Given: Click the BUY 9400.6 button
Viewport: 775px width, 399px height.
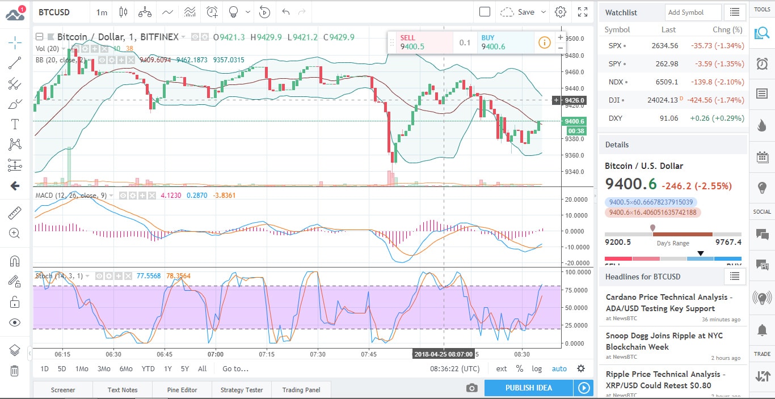Looking at the screenshot, I should tap(504, 42).
